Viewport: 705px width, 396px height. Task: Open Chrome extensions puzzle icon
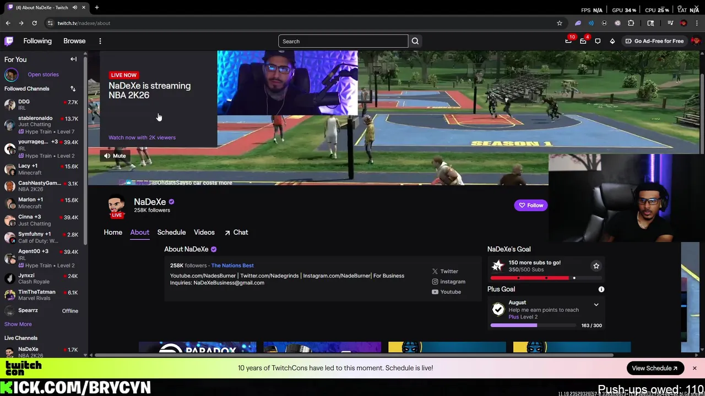631,23
